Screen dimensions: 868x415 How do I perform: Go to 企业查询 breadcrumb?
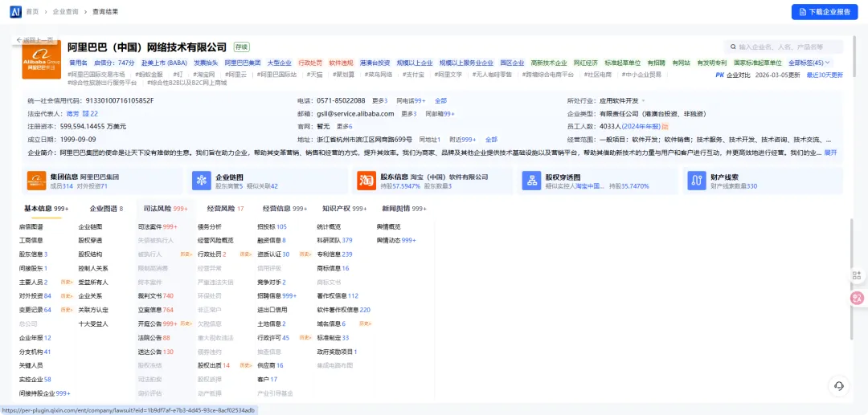65,11
